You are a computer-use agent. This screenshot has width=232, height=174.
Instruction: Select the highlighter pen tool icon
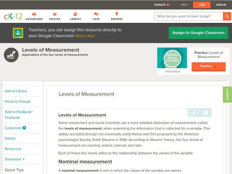[x=194, y=113]
